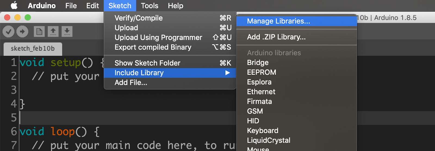
Task: Choose Upload from the Sketch menu
Action: pos(170,28)
